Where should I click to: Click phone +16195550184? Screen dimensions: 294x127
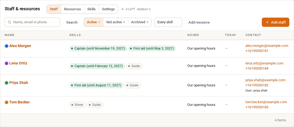(257, 68)
